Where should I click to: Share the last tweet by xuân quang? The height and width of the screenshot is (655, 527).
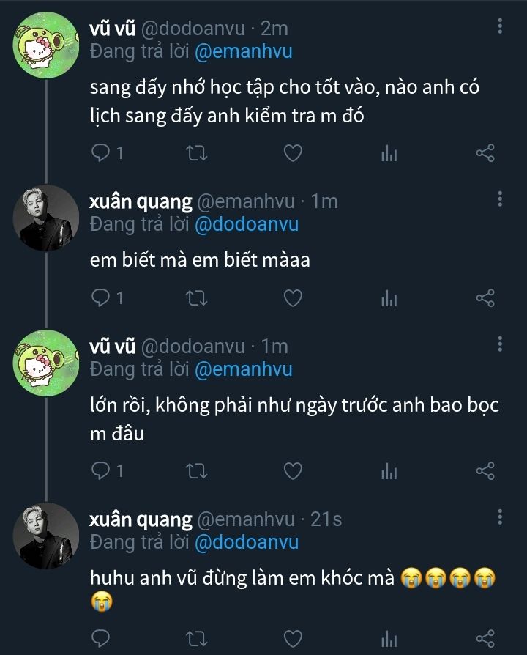485,637
